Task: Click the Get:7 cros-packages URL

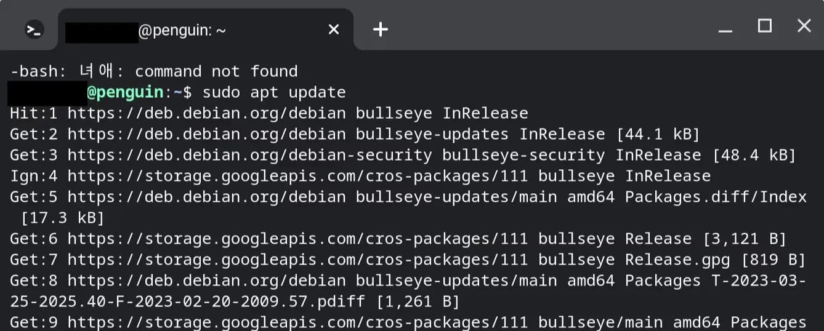Action: 297,260
